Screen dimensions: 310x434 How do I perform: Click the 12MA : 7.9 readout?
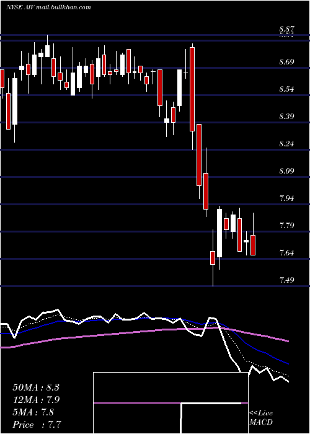36,400
